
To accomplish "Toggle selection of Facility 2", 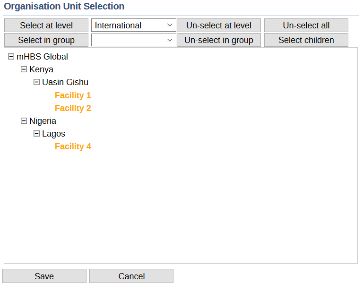I will (73, 108).
